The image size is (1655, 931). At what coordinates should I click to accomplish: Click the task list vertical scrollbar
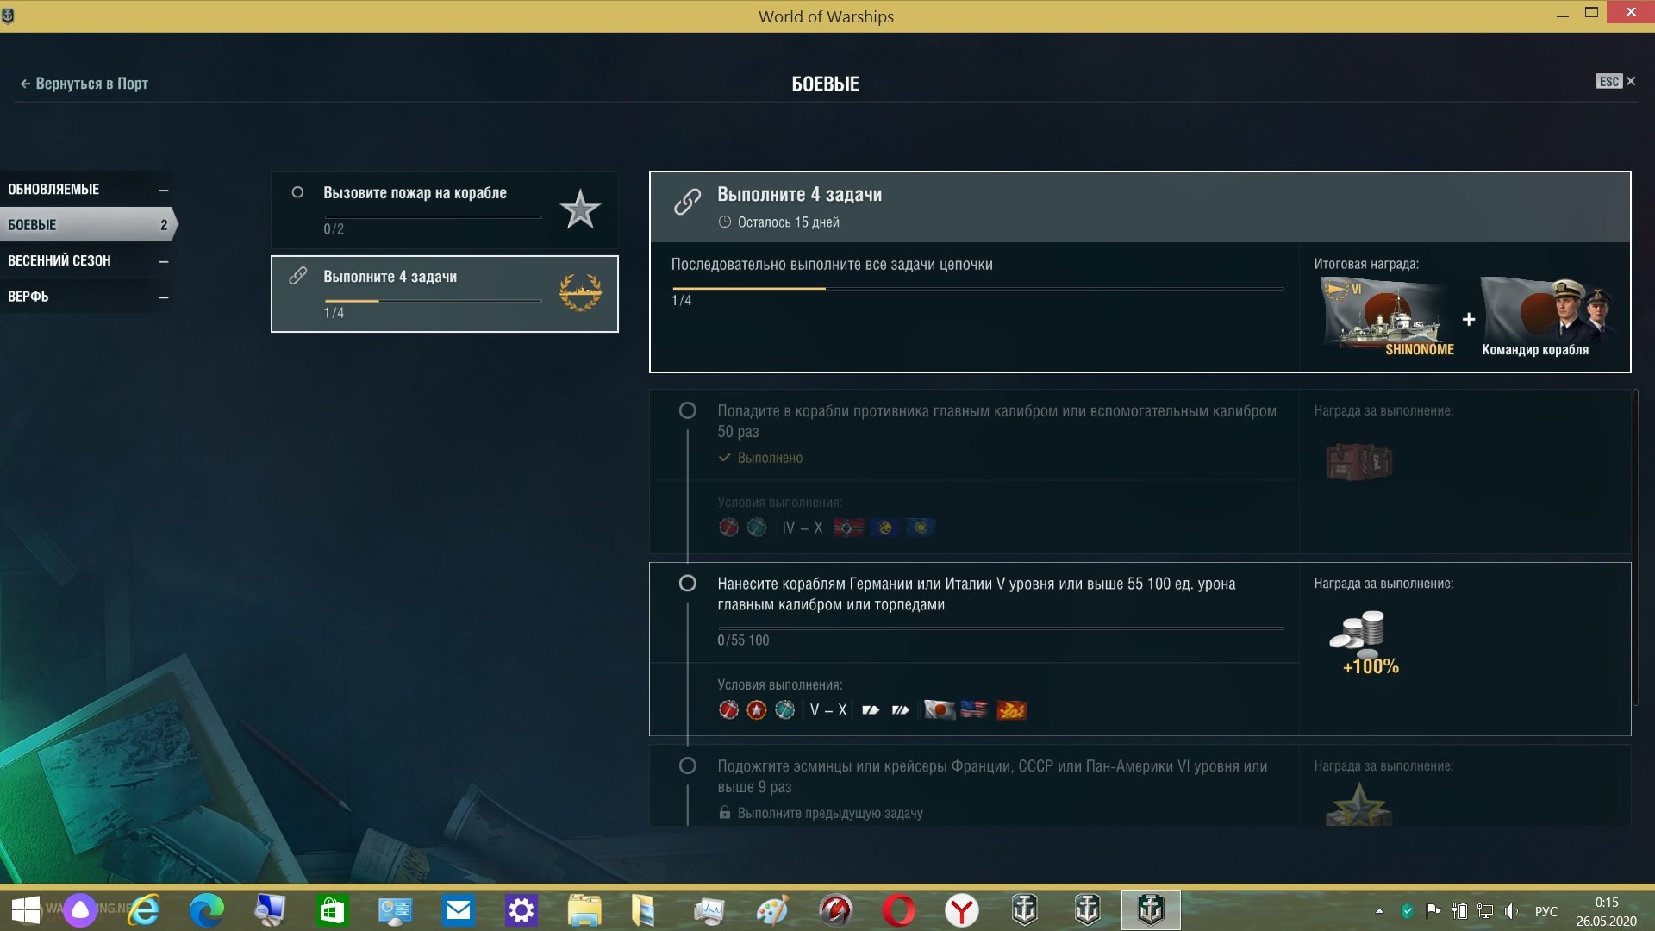1635,549
